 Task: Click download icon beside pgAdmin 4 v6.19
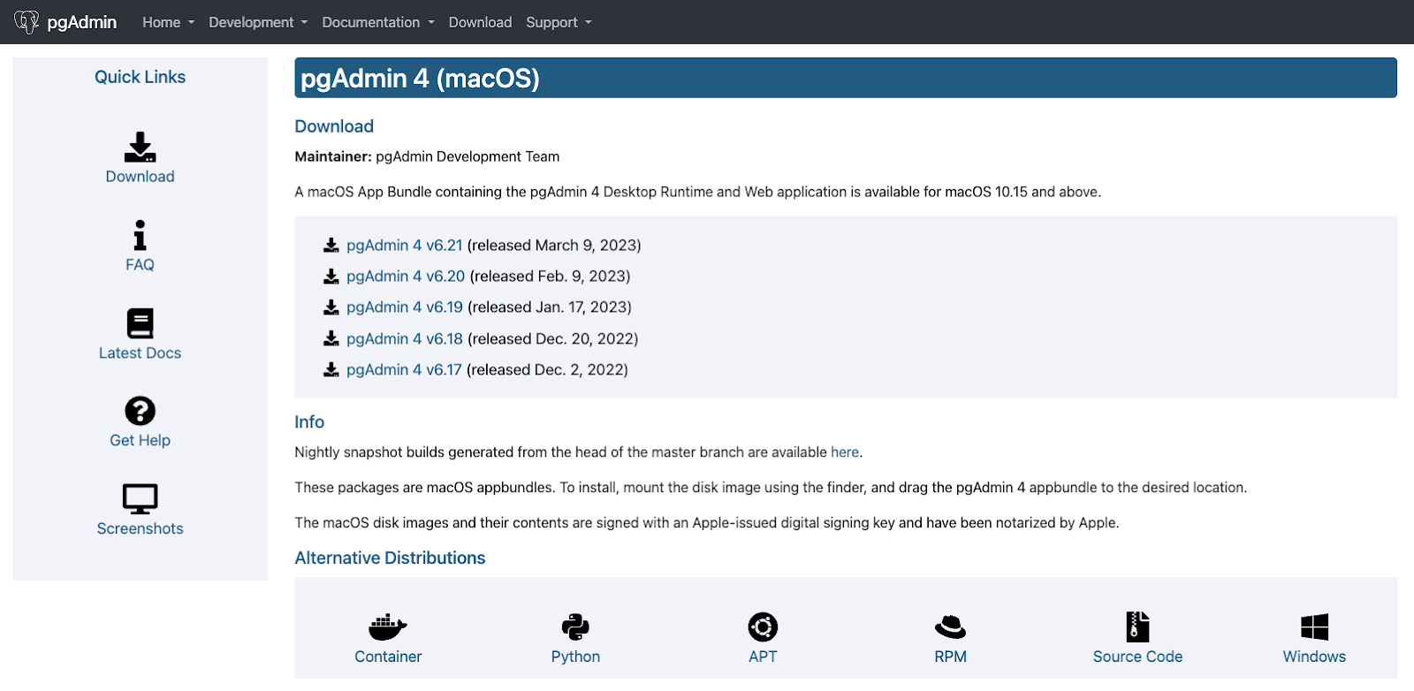tap(331, 308)
